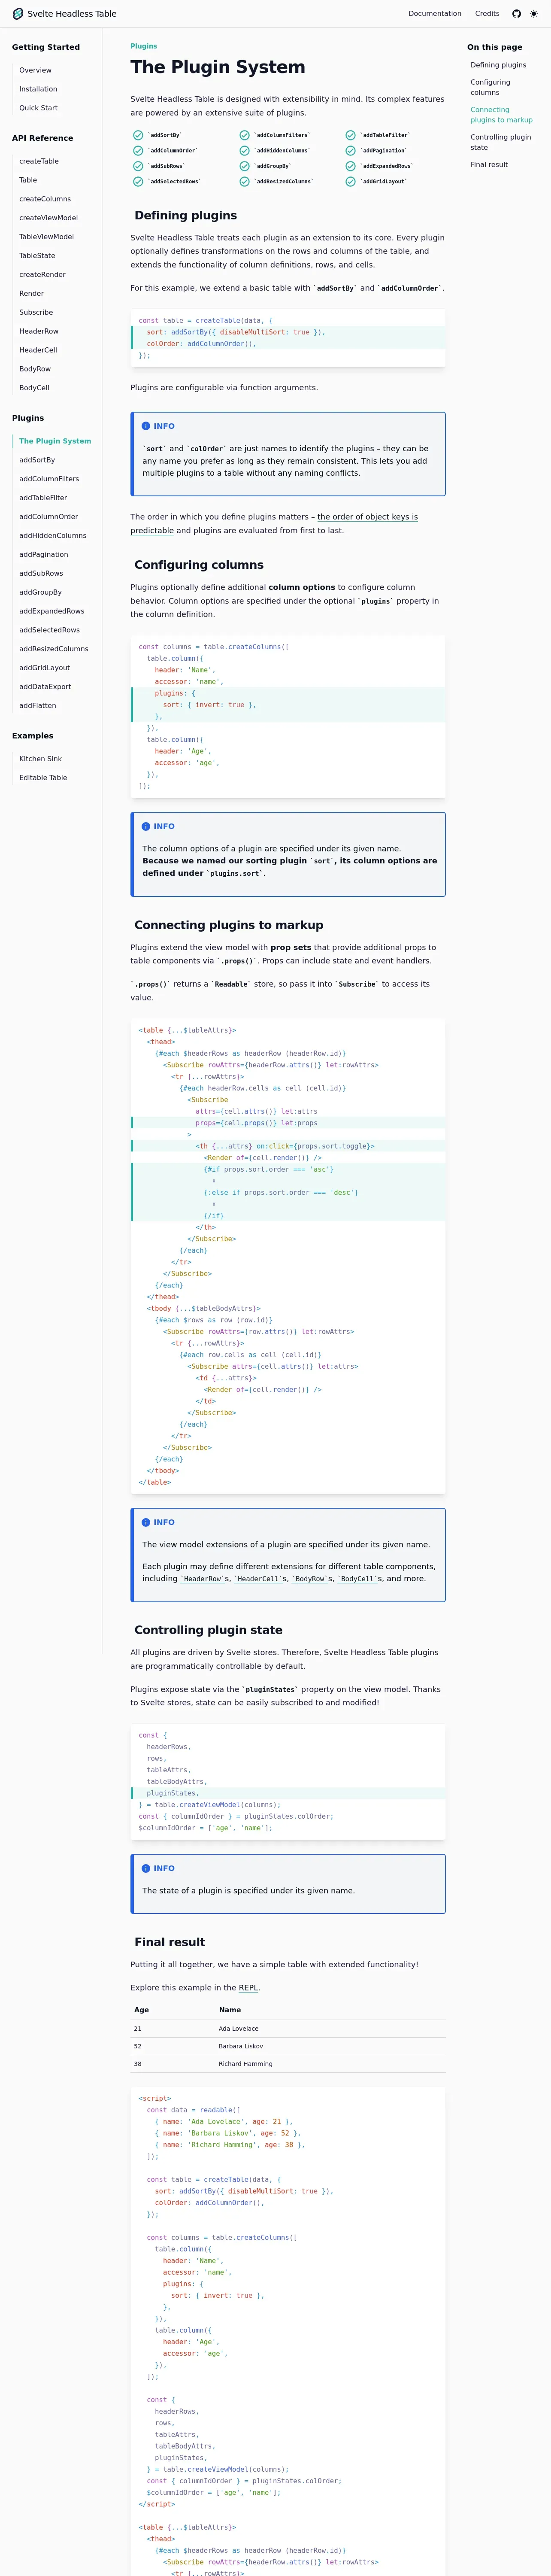Open addFlatten in the sidebar

38,706
